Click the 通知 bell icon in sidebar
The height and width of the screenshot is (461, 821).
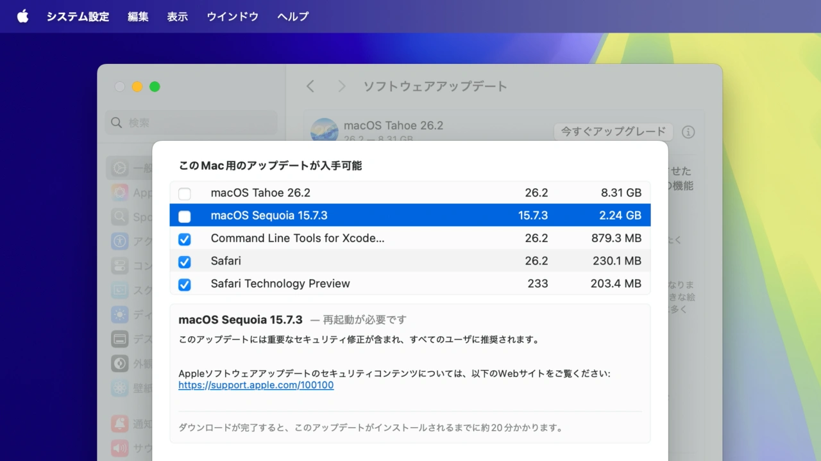click(x=119, y=423)
